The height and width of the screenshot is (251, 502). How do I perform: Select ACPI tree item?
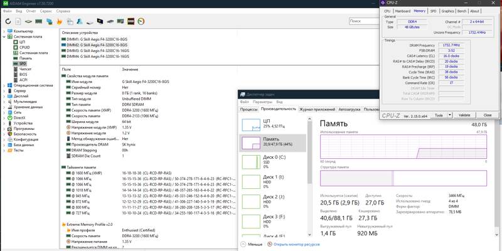(23, 80)
